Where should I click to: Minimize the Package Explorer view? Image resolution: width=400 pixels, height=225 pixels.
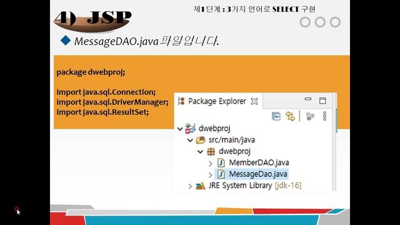click(308, 99)
